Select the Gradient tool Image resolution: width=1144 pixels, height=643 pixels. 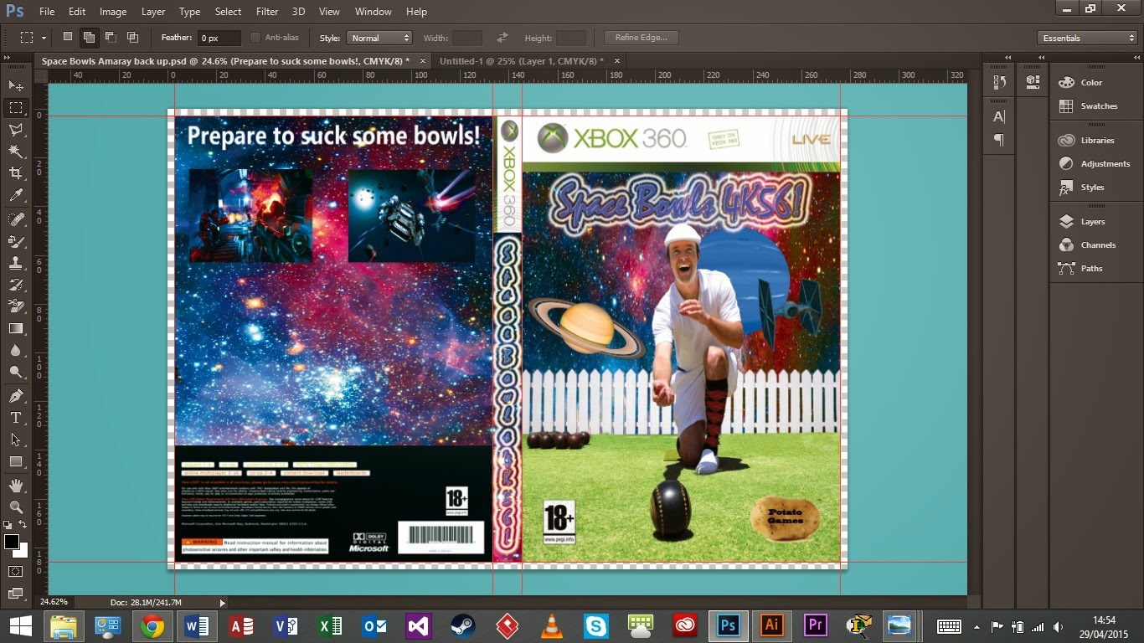16,328
